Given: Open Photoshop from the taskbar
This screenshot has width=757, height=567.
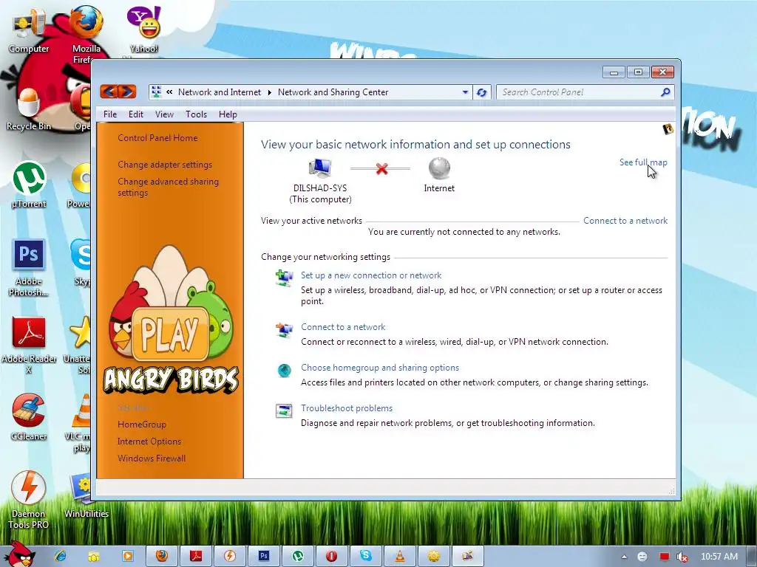Looking at the screenshot, I should tap(264, 556).
